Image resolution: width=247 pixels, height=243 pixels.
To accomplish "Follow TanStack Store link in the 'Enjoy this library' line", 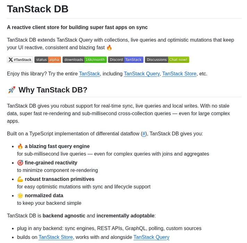I will tap(179, 74).
